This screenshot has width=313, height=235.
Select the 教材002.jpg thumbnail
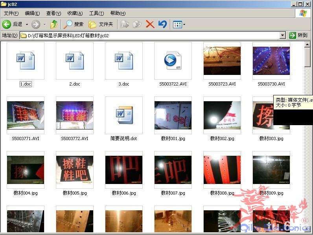(222, 115)
